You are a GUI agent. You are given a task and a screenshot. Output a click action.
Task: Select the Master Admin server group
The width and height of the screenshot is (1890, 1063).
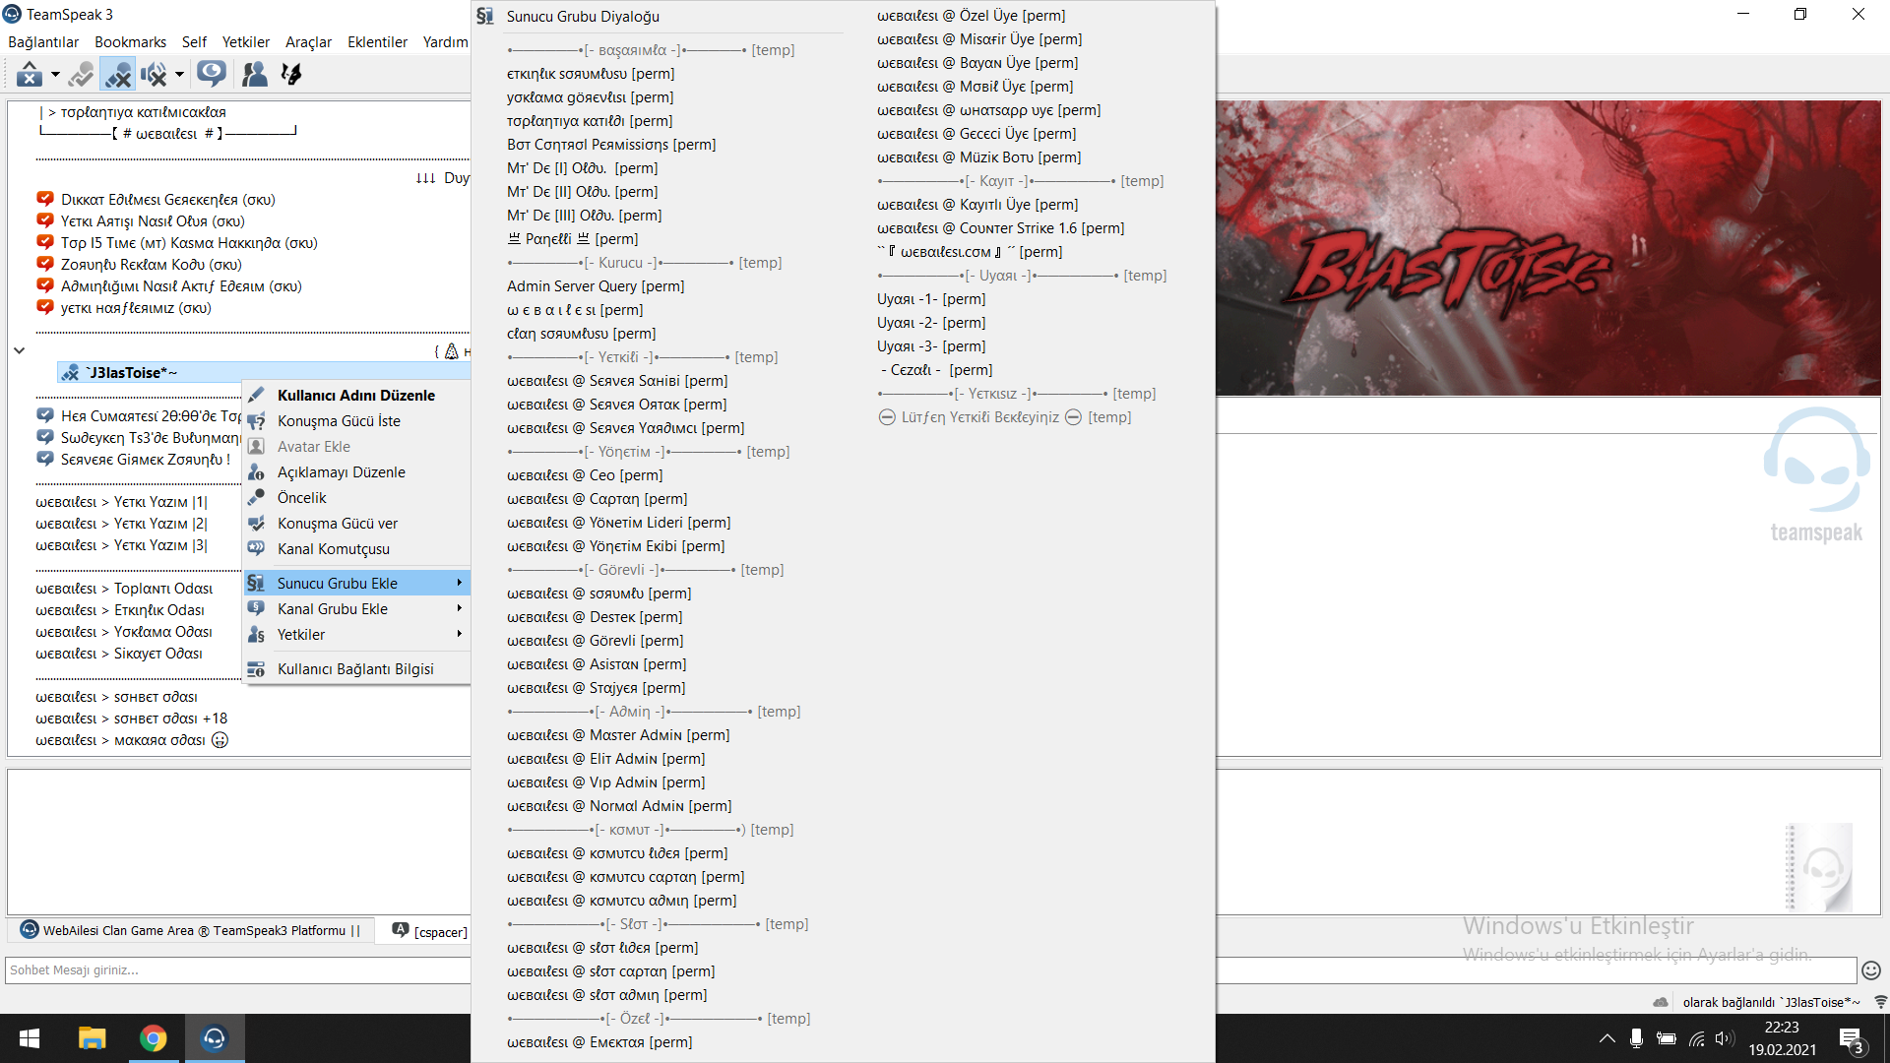pos(618,735)
